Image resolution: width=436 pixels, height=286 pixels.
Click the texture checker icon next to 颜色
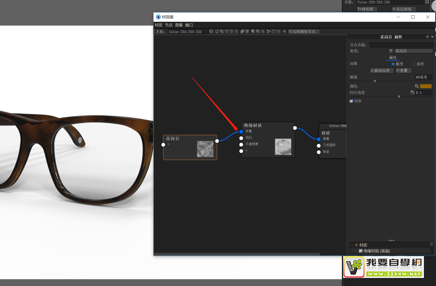point(417,86)
